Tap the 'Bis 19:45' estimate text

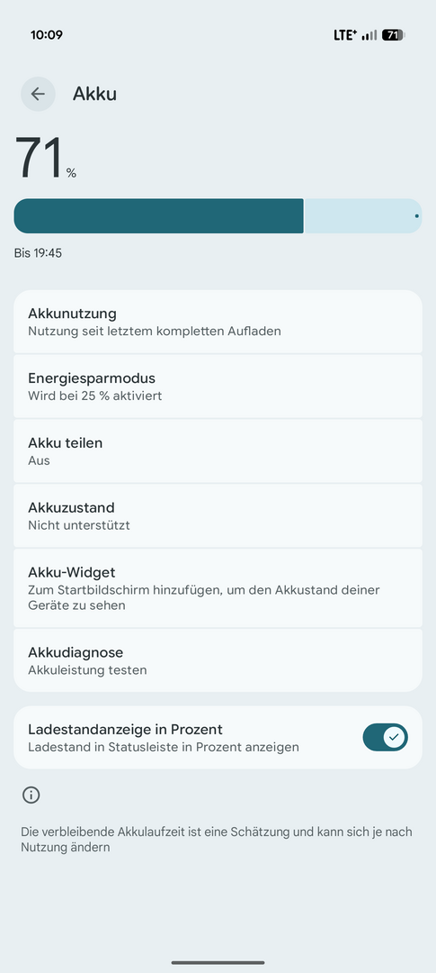(x=38, y=253)
